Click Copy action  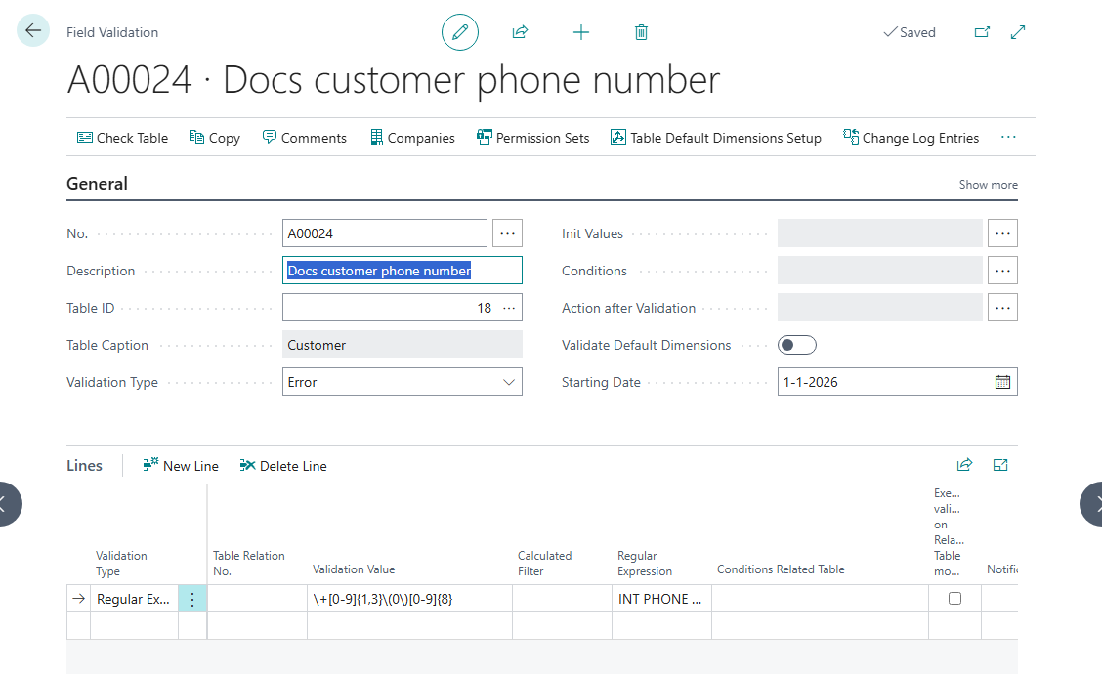[x=214, y=138]
